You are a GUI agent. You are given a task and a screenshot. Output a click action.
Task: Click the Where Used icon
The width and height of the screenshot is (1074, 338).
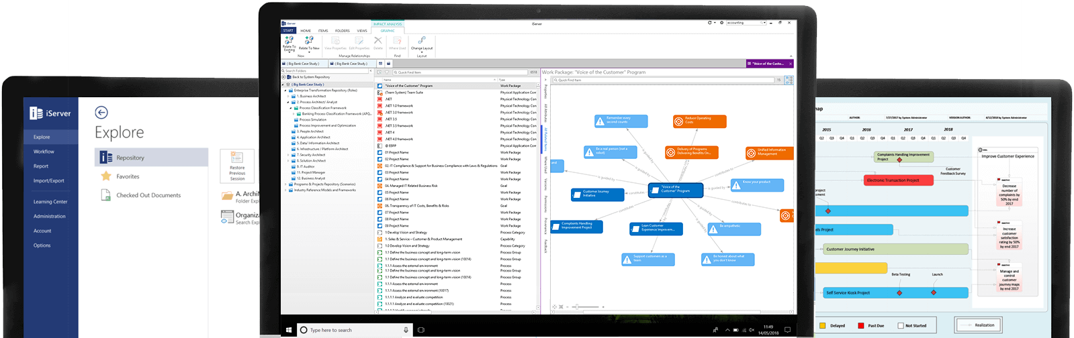click(x=397, y=40)
